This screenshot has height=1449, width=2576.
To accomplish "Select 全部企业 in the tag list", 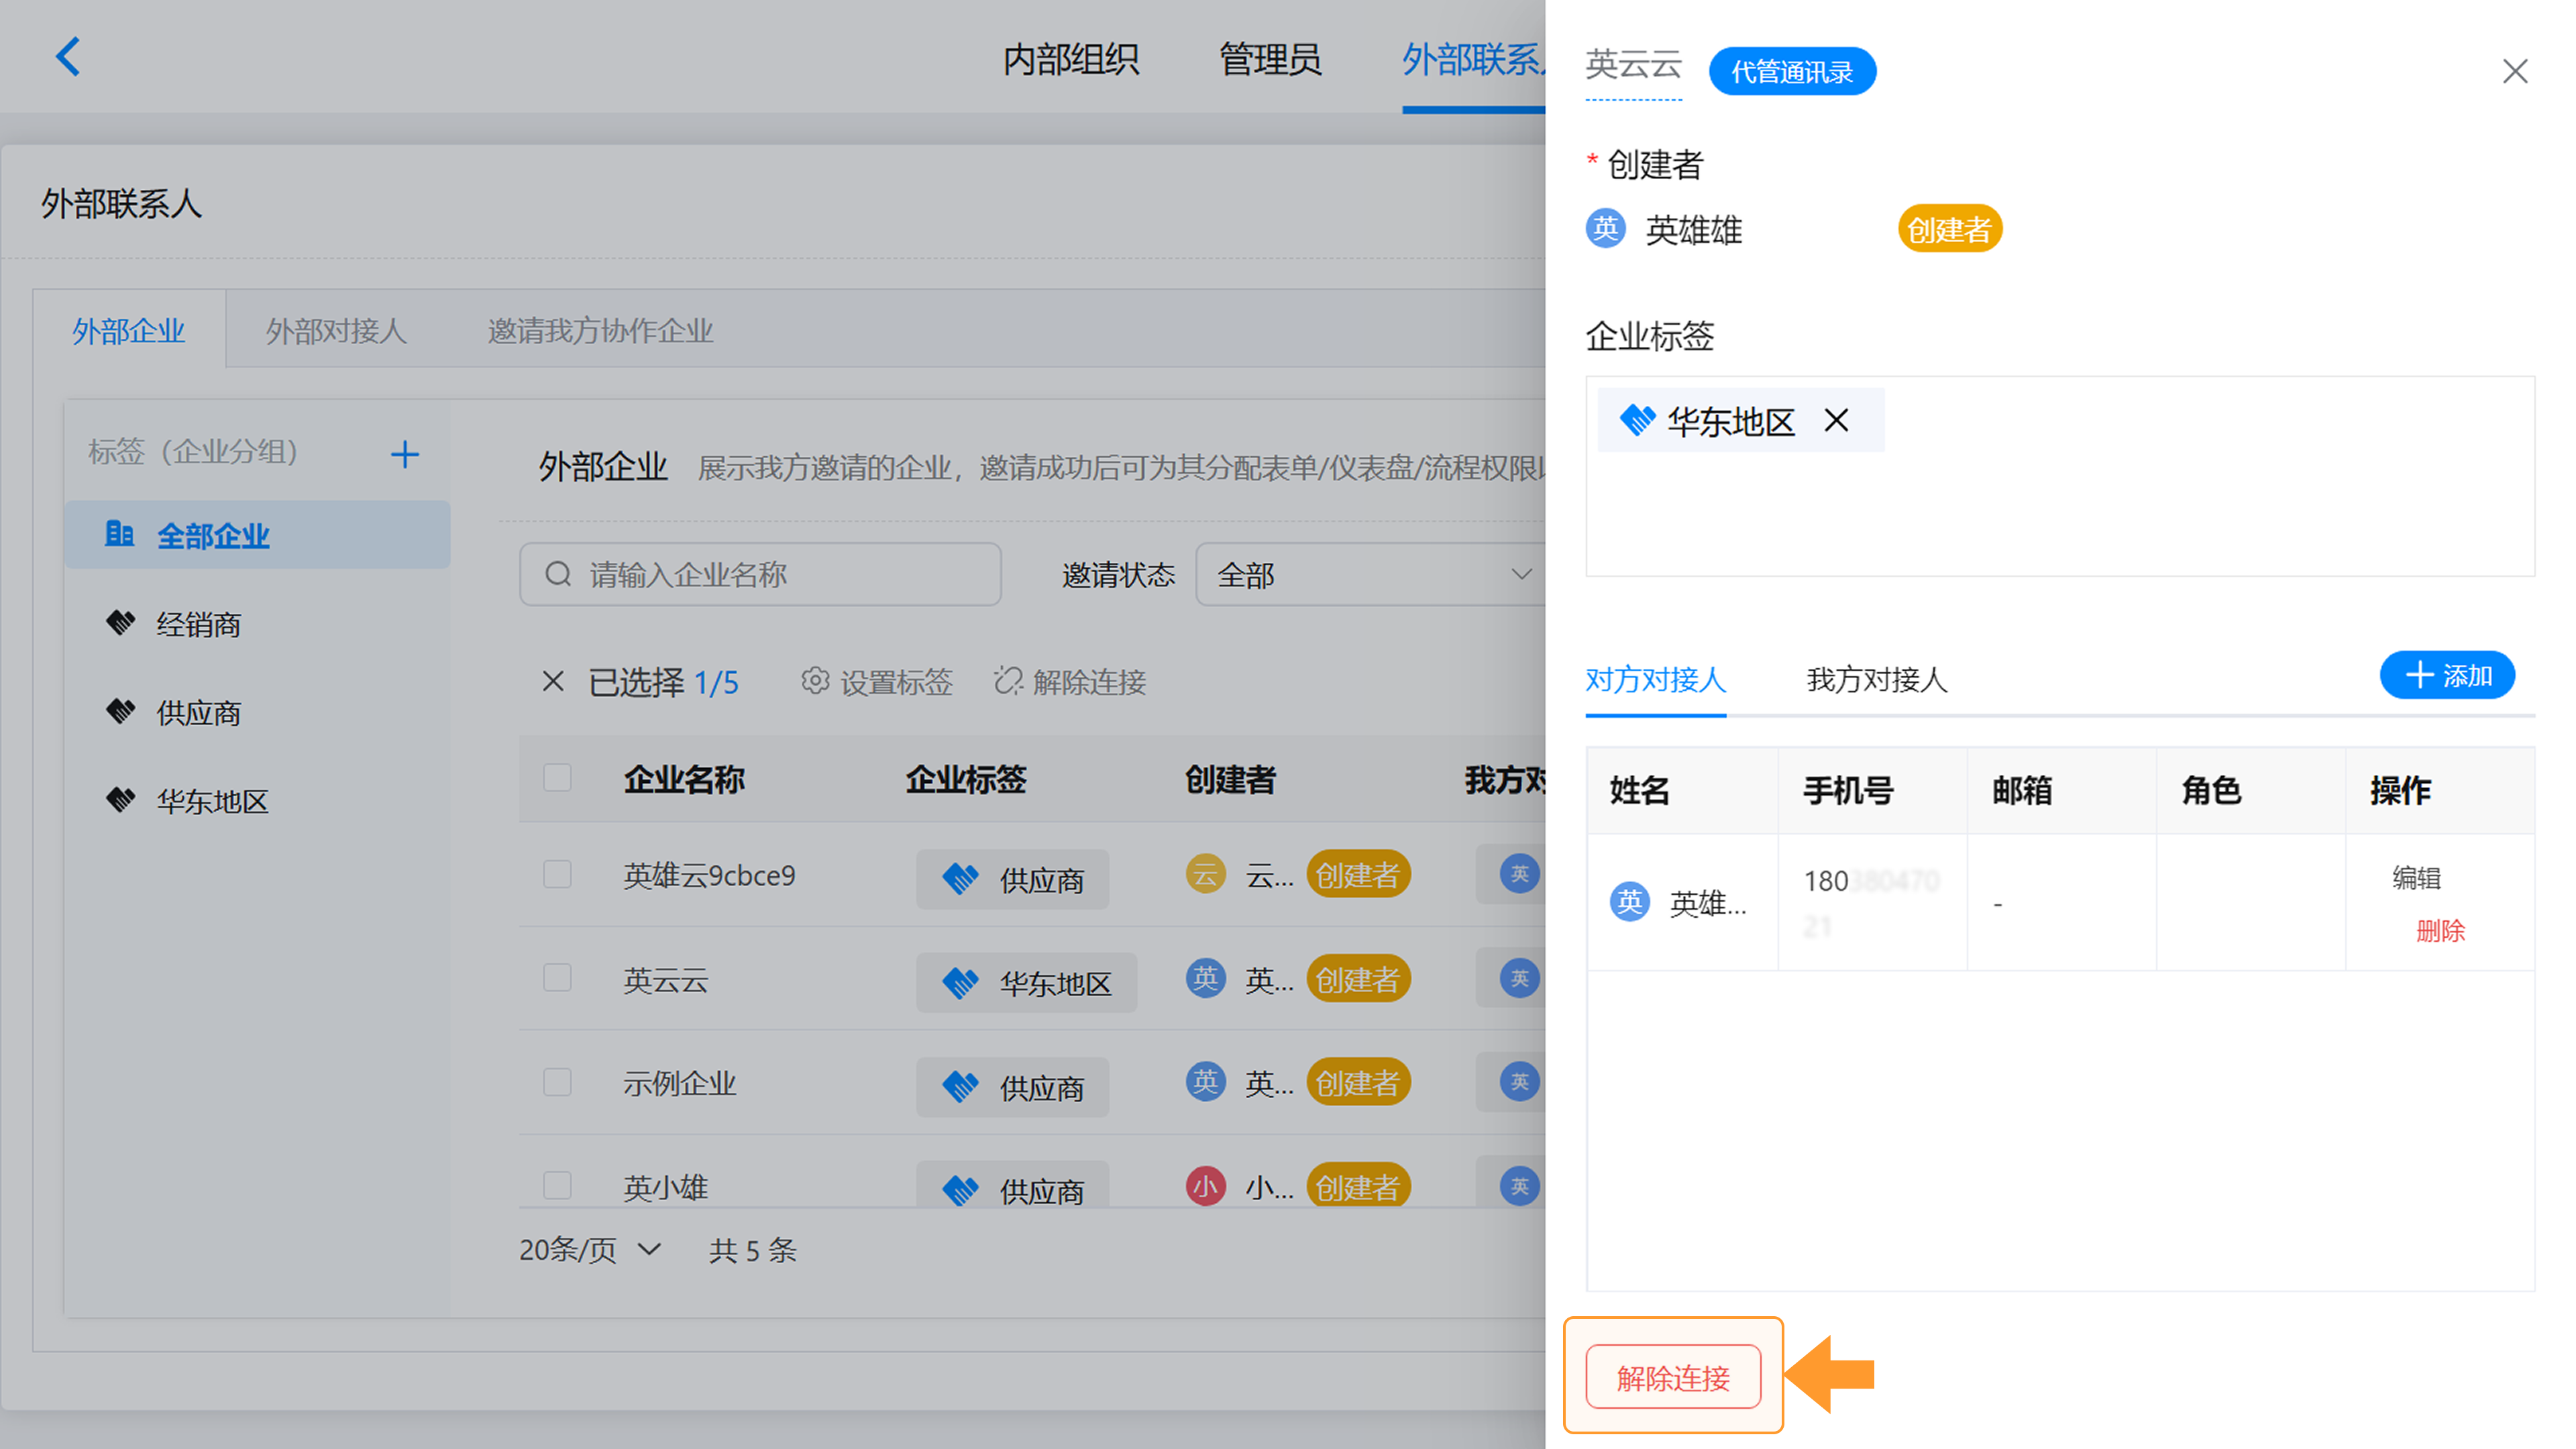I will coord(257,535).
